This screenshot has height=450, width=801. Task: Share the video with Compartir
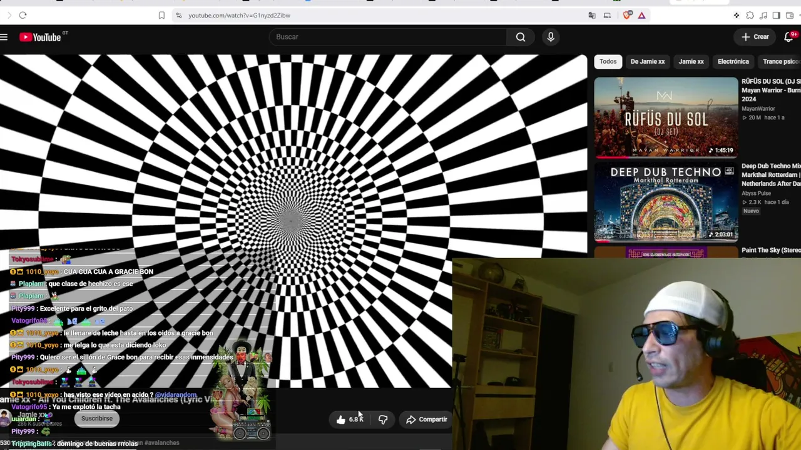click(x=426, y=419)
